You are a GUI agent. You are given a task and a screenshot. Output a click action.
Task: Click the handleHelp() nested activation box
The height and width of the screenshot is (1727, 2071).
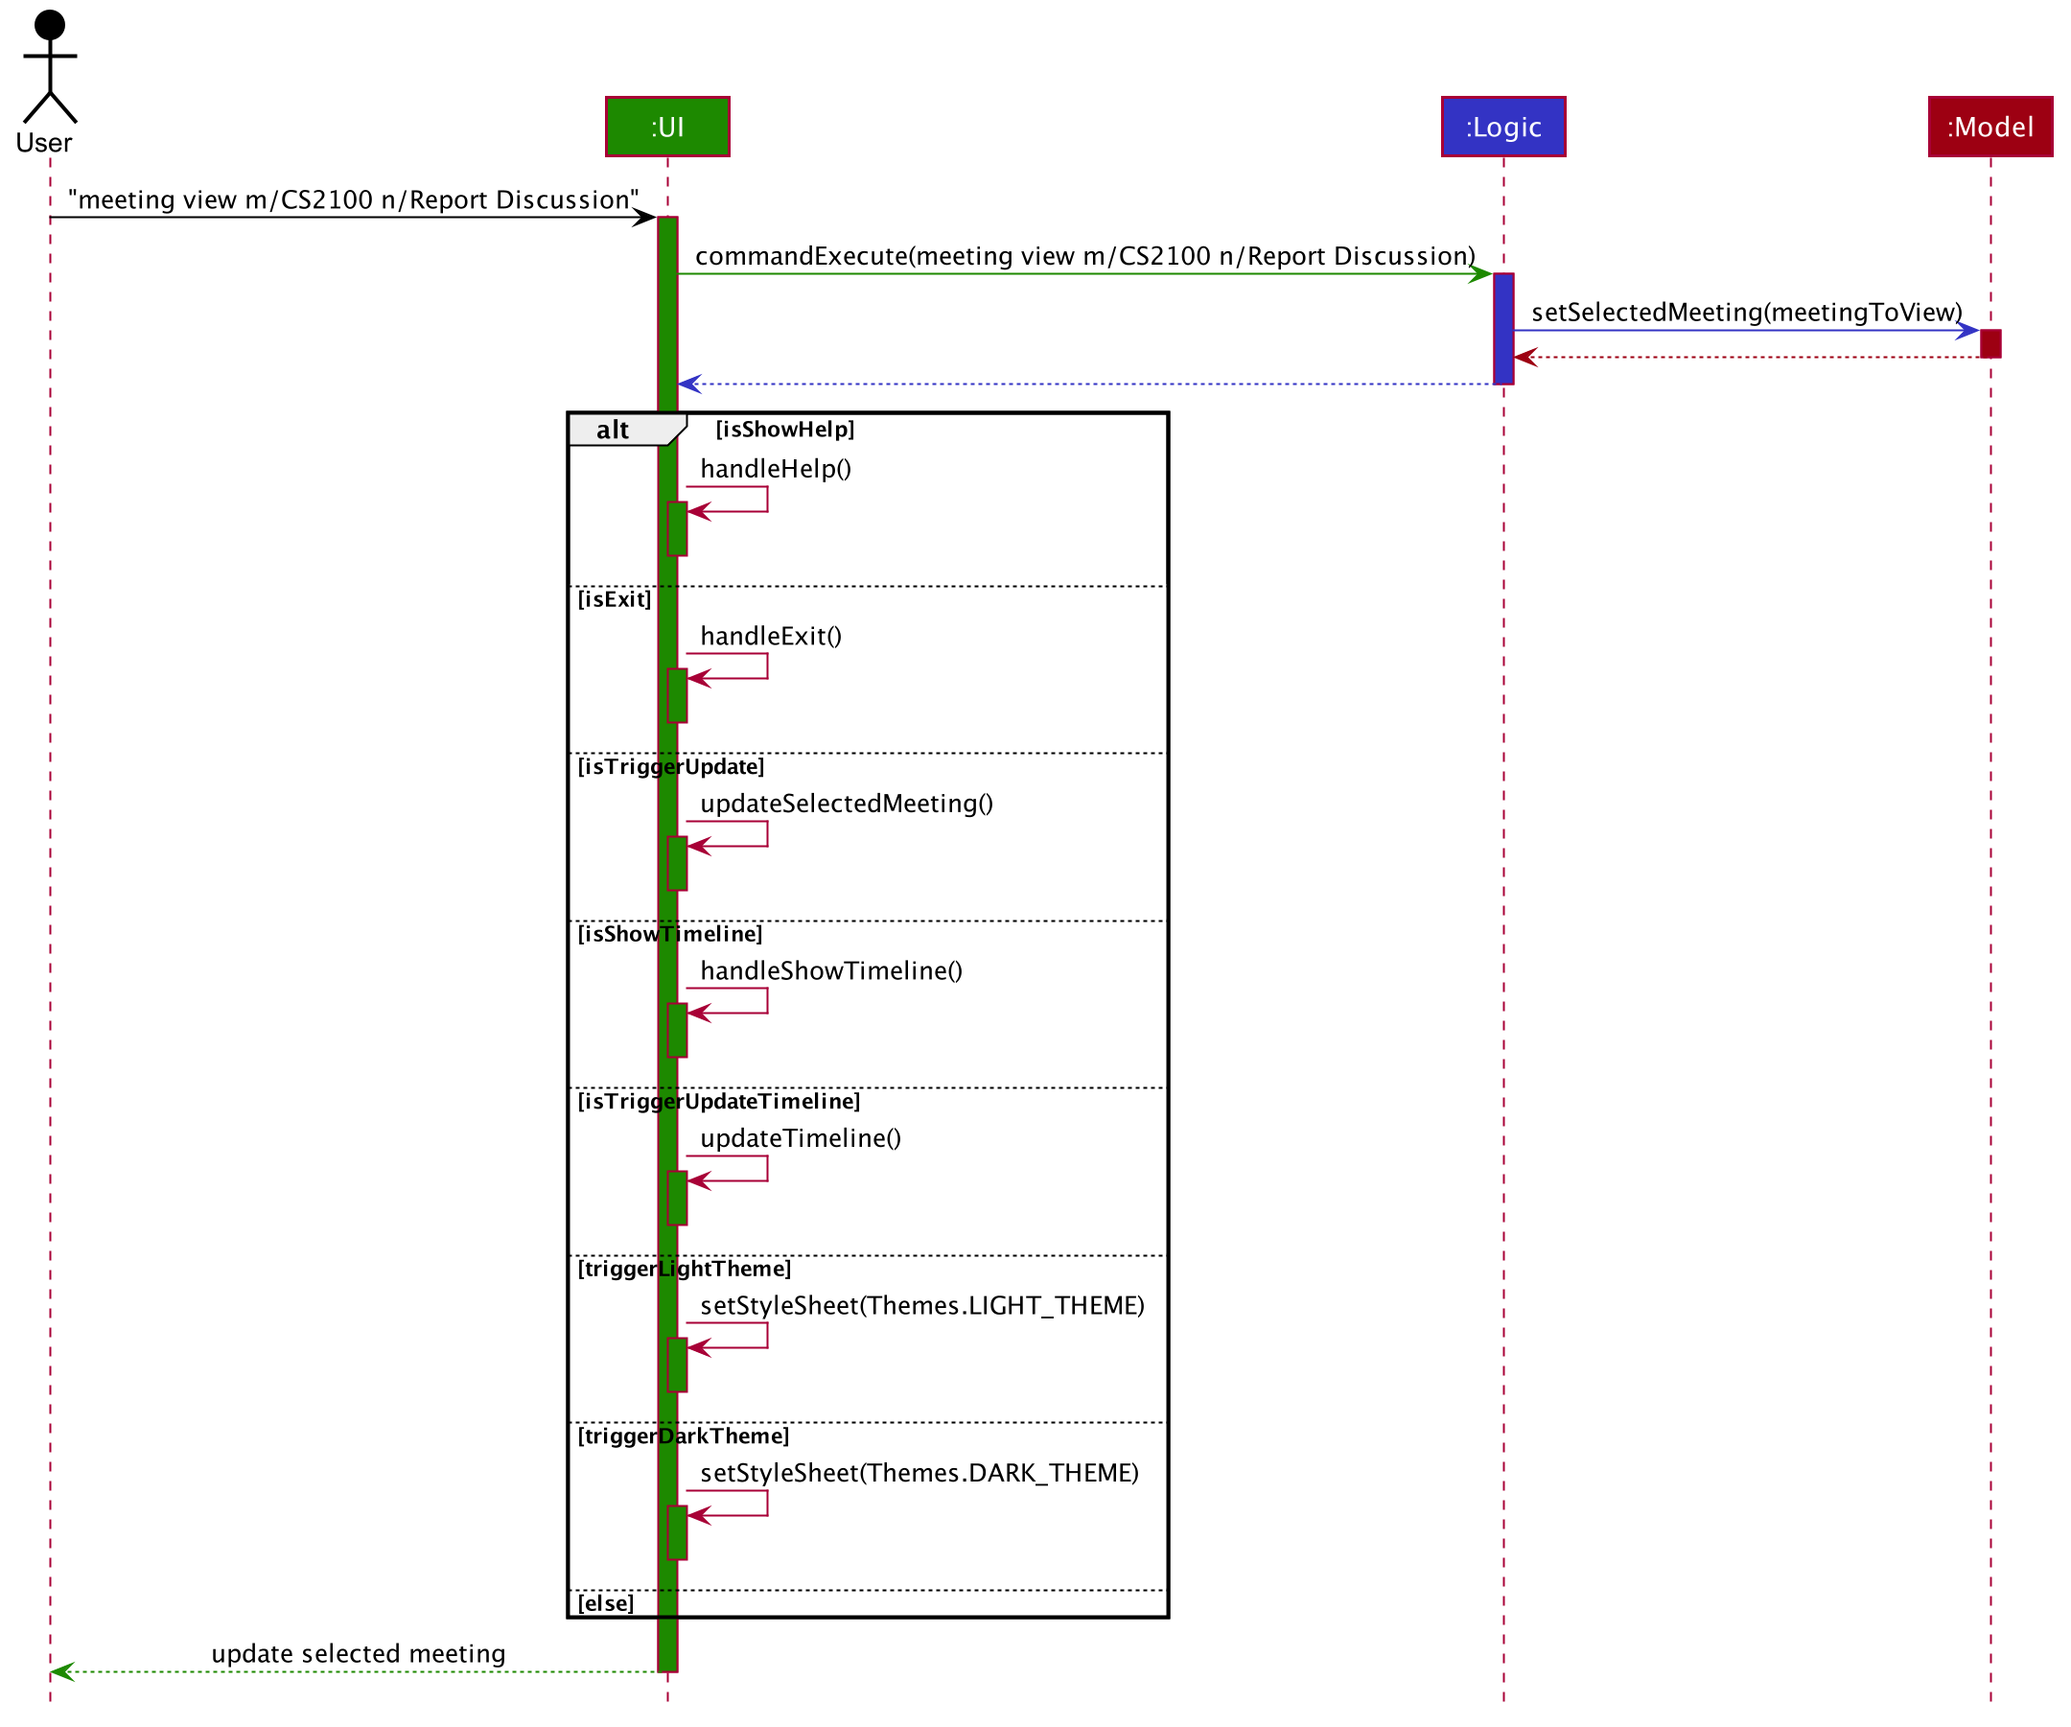[x=677, y=529]
